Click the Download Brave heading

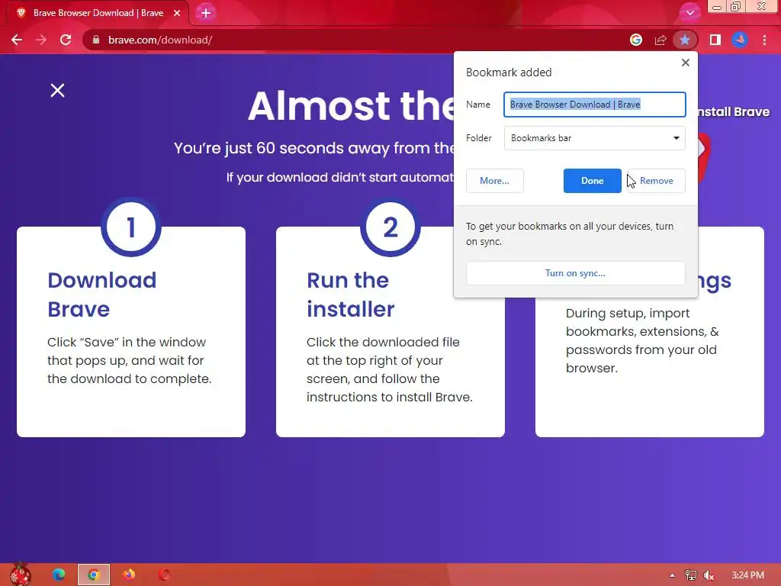click(x=101, y=295)
